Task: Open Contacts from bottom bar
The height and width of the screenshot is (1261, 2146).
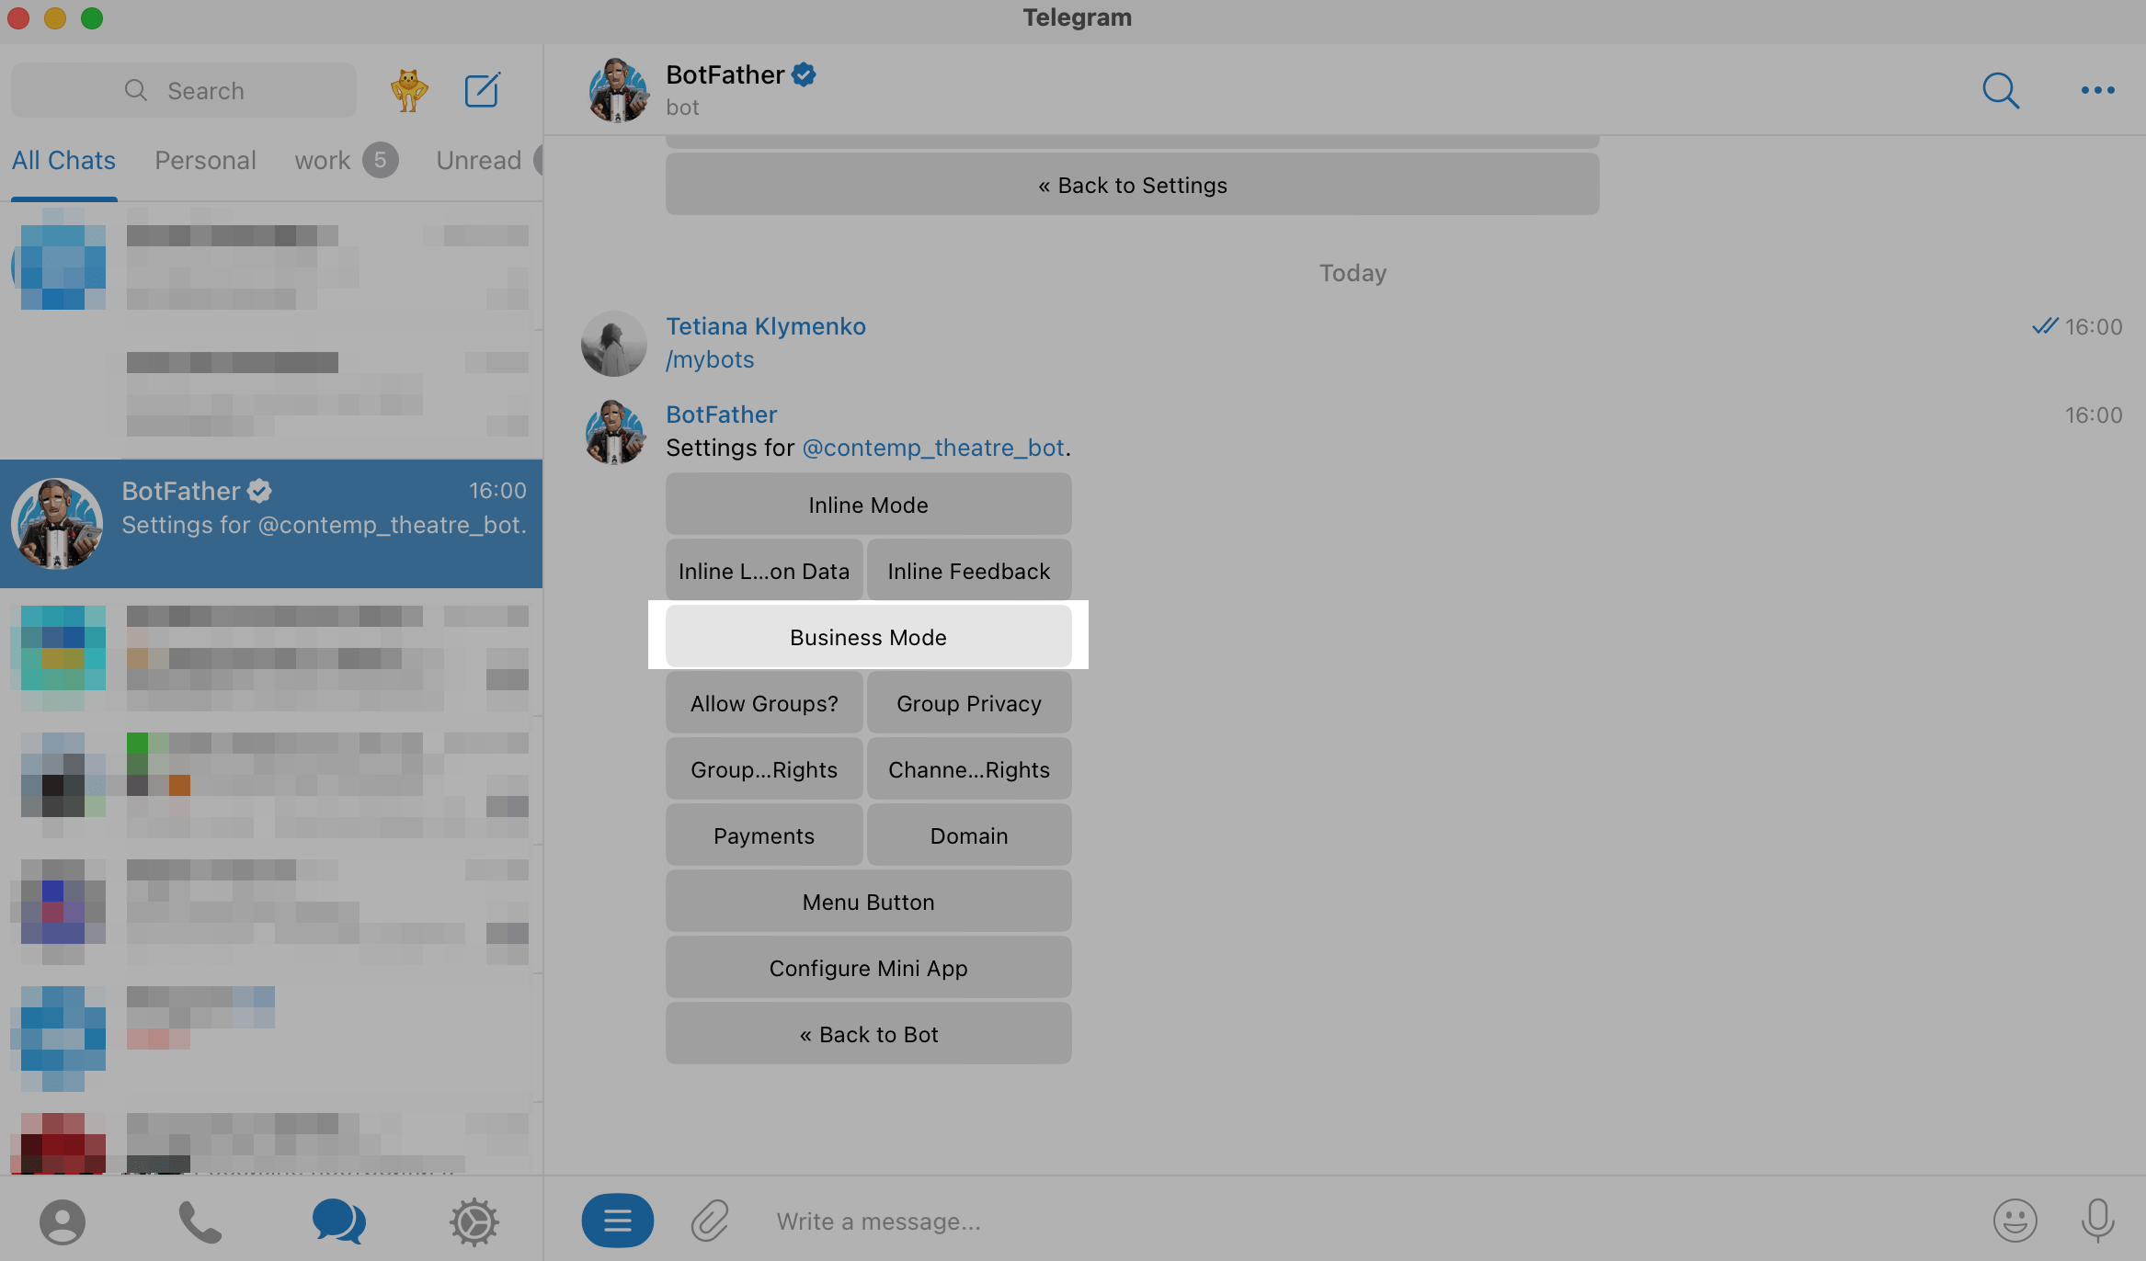Action: point(63,1221)
